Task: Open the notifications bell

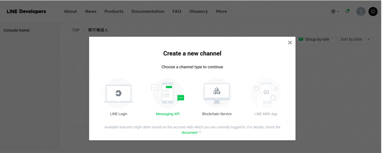Action: click(x=347, y=11)
